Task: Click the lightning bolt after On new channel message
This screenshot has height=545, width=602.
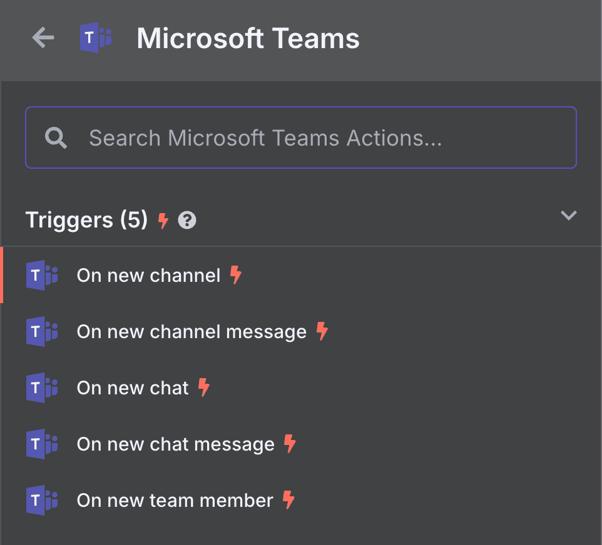Action: point(322,331)
